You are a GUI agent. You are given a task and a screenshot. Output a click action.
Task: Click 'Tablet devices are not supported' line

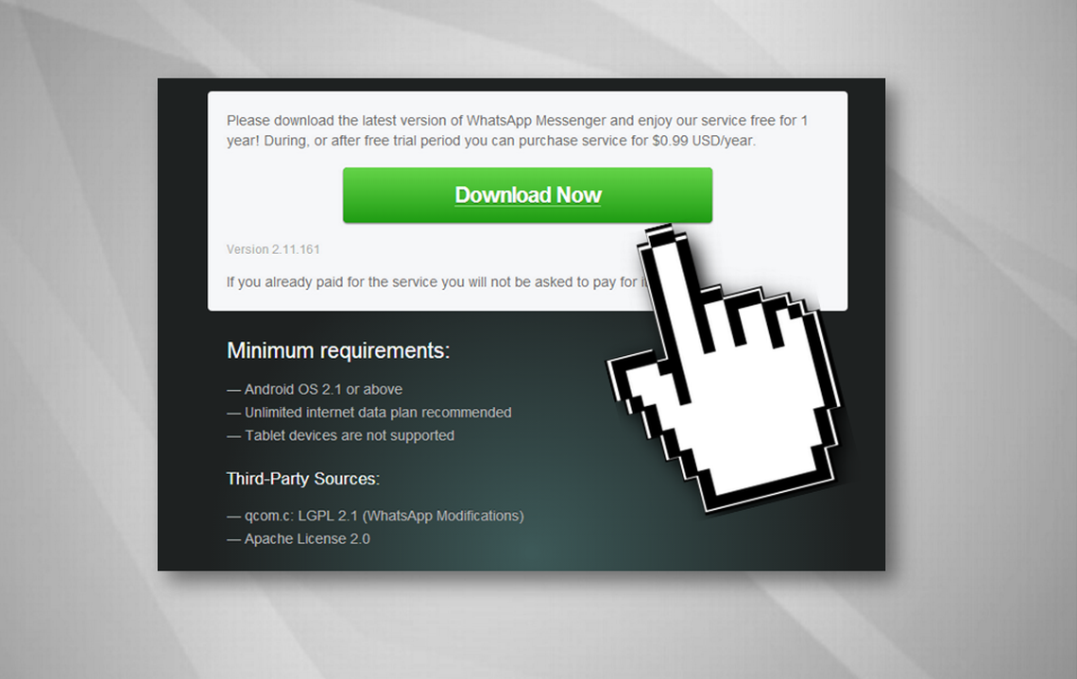click(341, 435)
